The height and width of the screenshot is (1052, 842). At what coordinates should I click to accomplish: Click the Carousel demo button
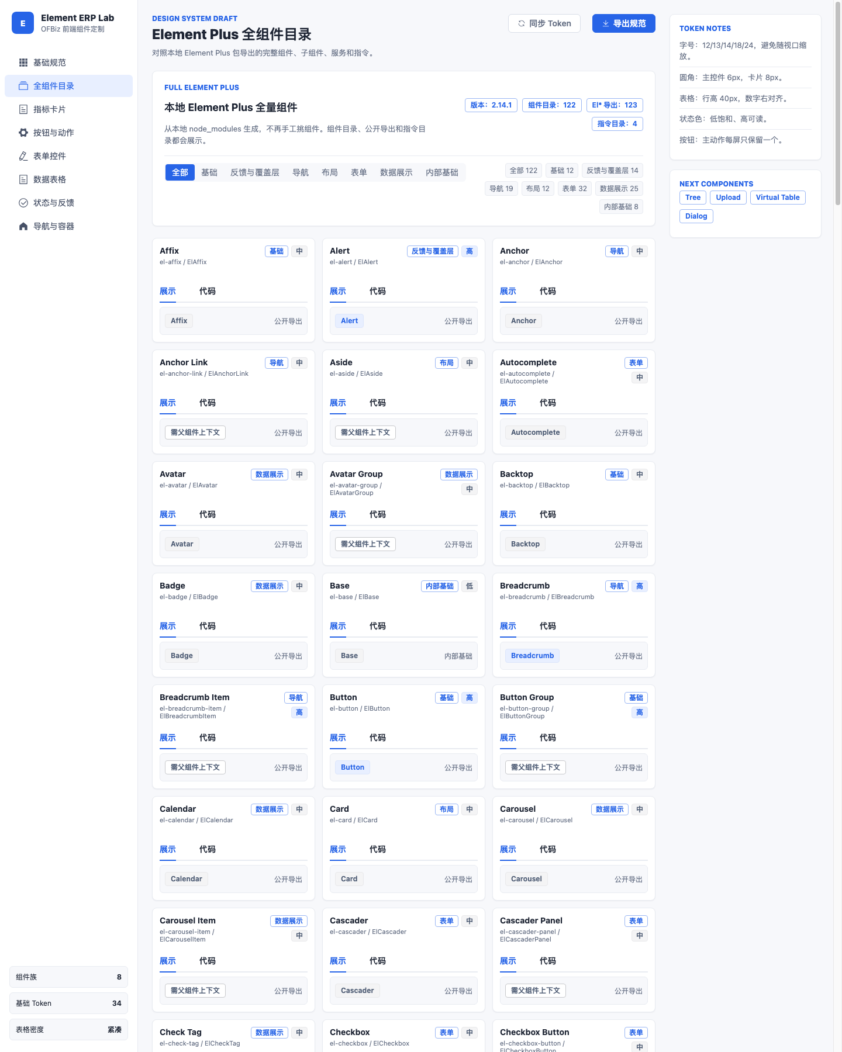click(526, 879)
